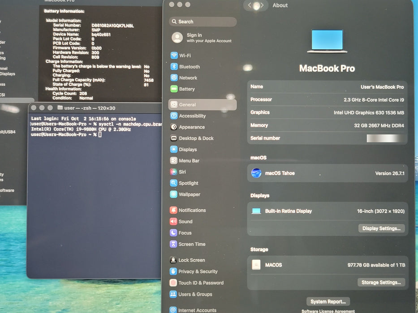The height and width of the screenshot is (313, 418).
Task: Open Wi-Fi settings icon in sidebar
Action: click(x=174, y=55)
